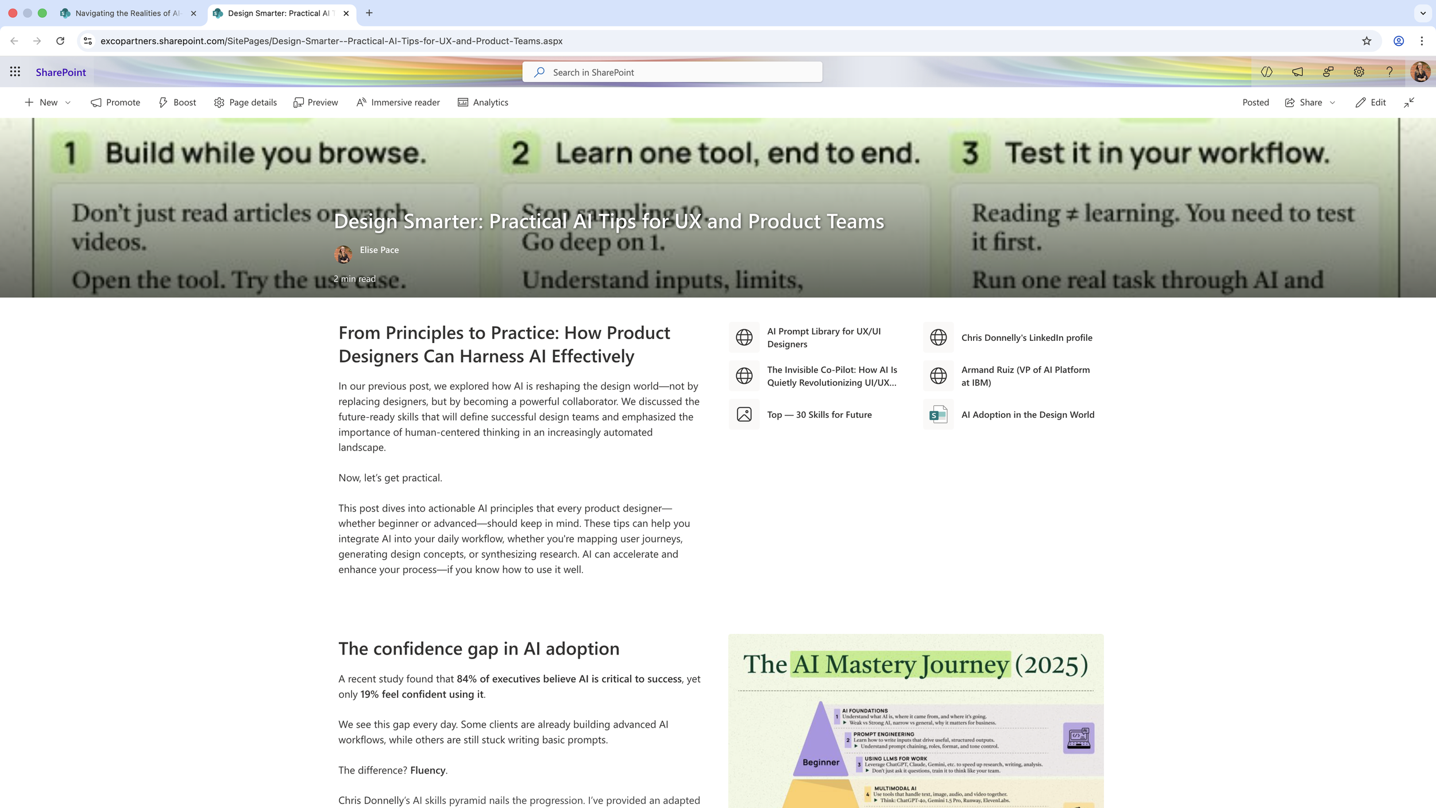
Task: Click the Search in SharePoint field
Action: coord(672,72)
